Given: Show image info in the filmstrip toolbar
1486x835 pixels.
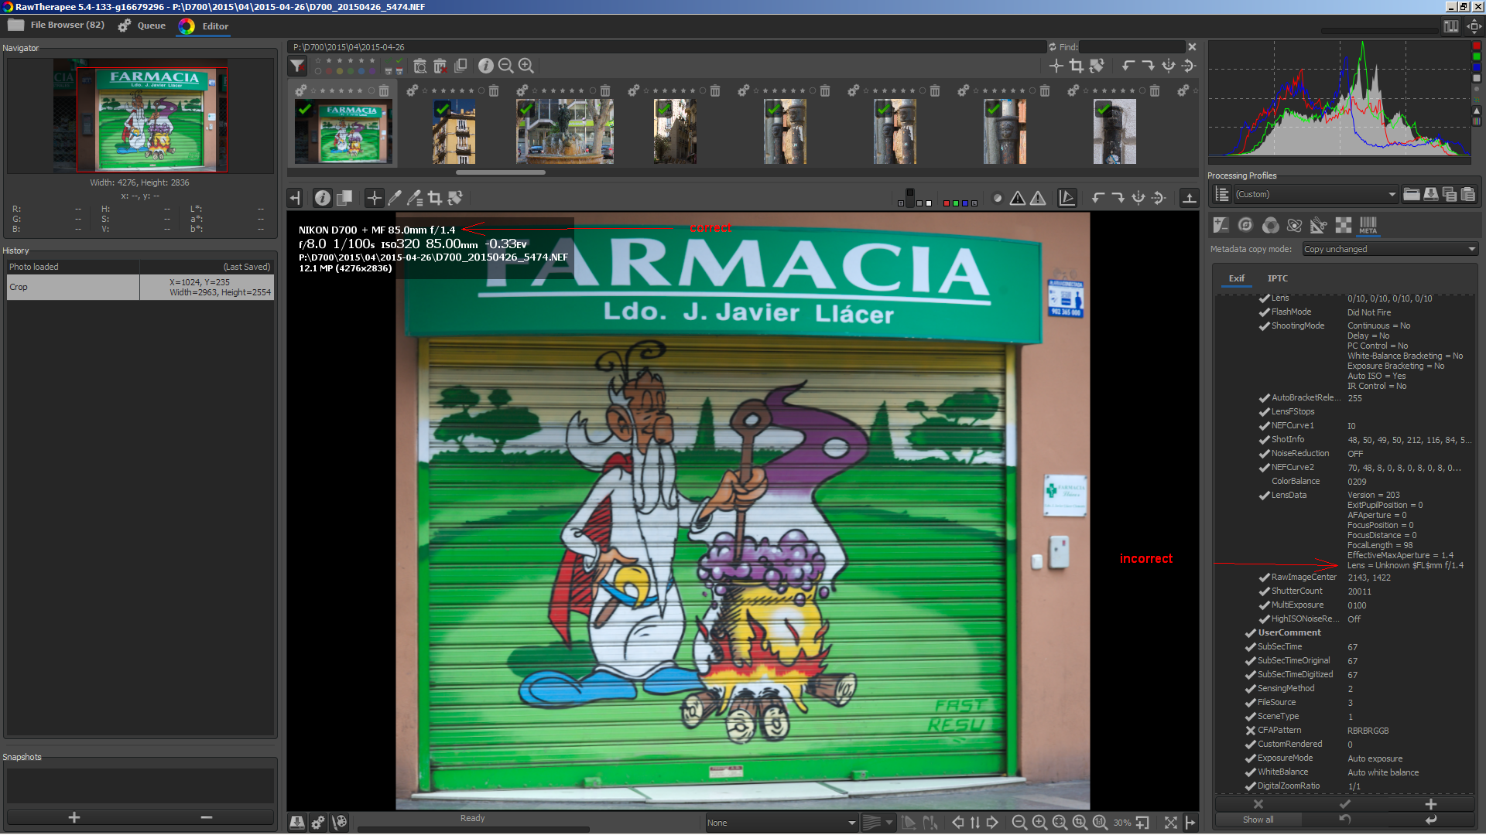Looking at the screenshot, I should pos(485,66).
